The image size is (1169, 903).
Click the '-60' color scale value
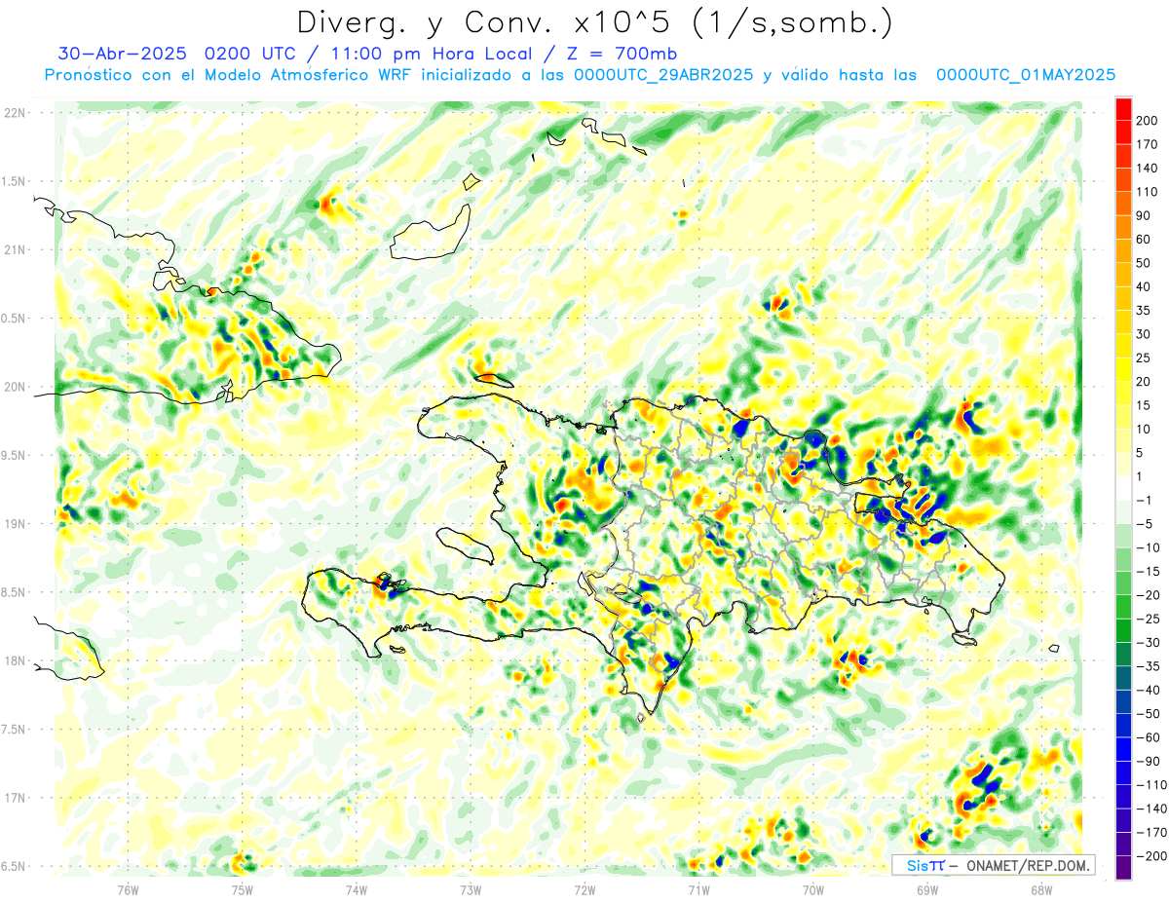[1149, 738]
